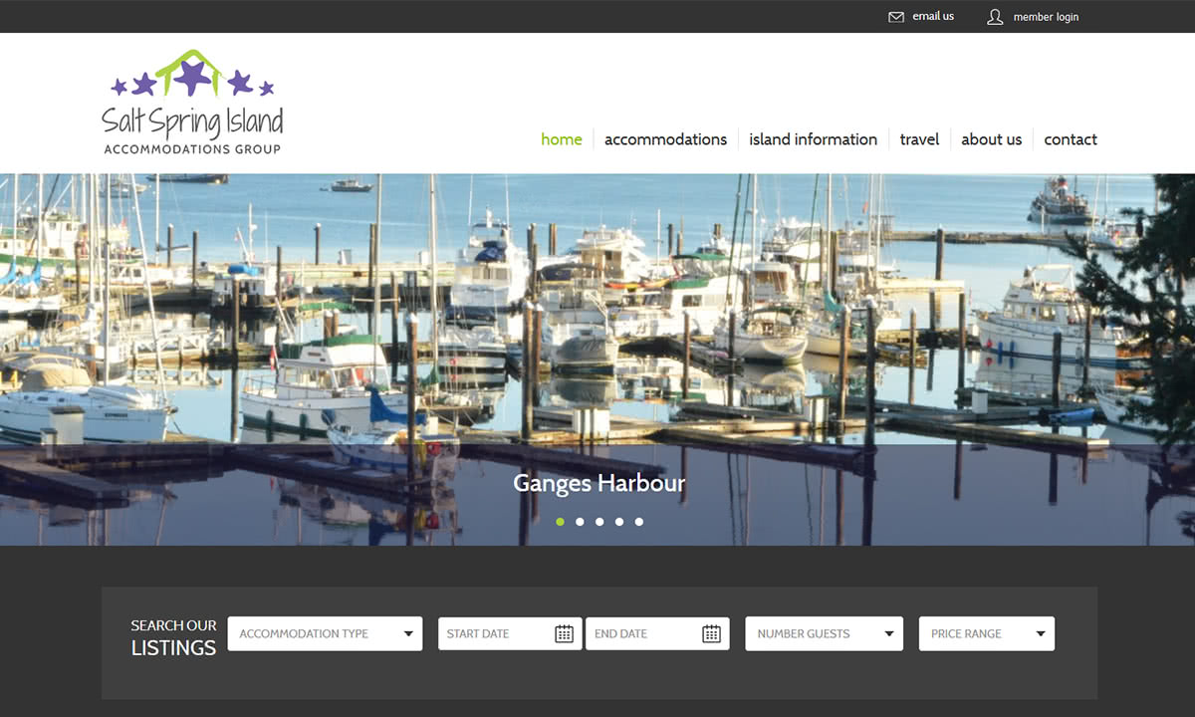The image size is (1195, 717).
Task: Navigate to the contact page
Action: [1071, 139]
